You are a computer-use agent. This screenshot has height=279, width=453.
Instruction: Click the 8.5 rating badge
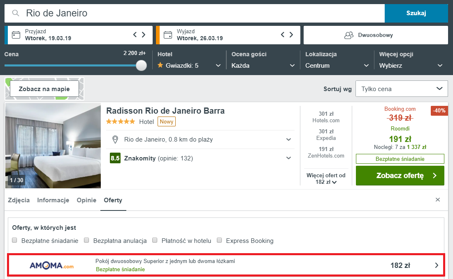(x=115, y=158)
